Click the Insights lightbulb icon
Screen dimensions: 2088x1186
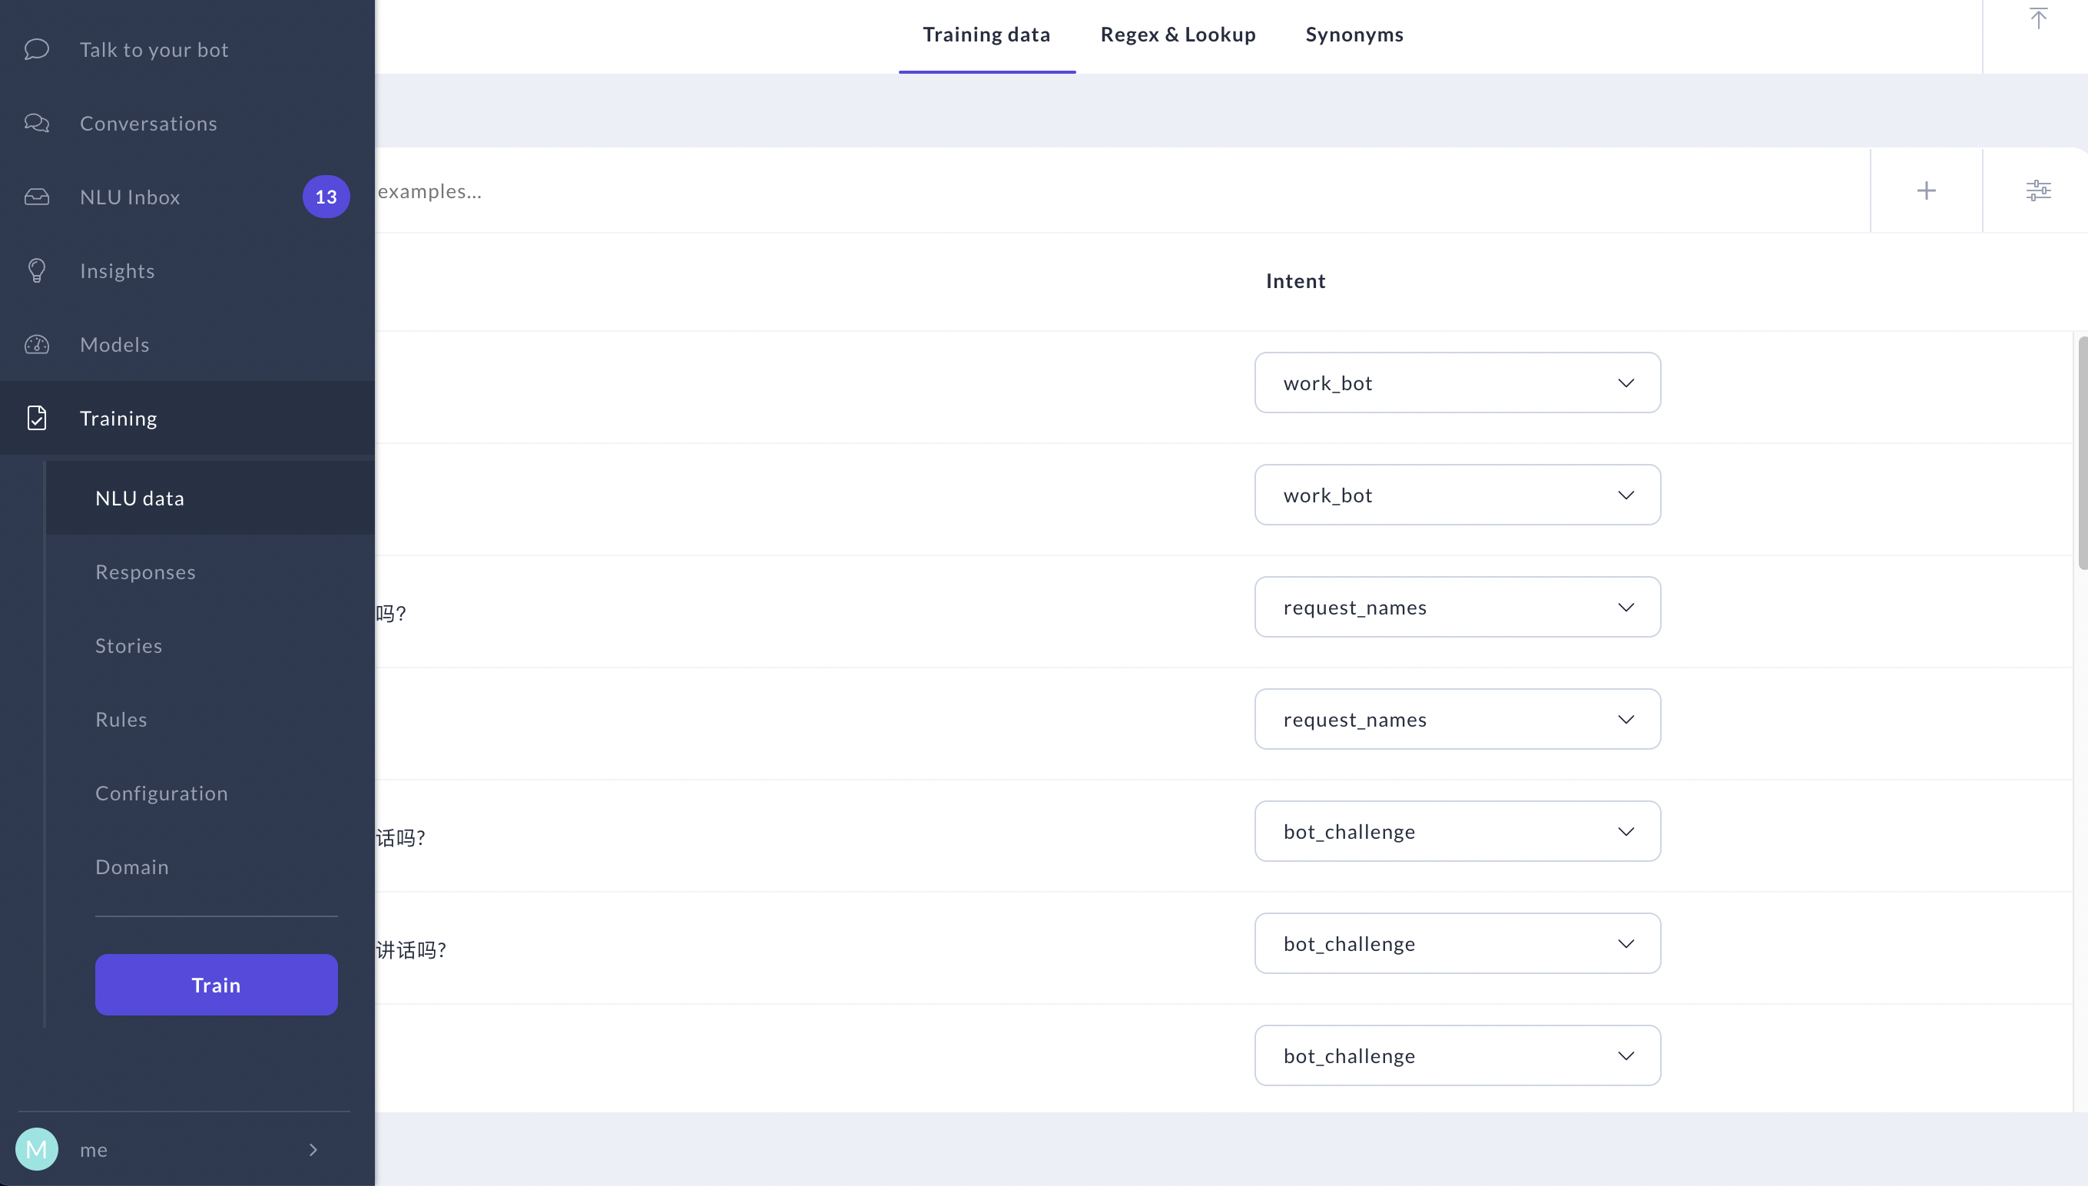pyautogui.click(x=37, y=270)
